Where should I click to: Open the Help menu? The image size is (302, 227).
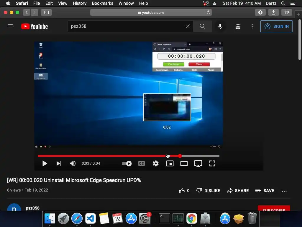click(x=144, y=3)
